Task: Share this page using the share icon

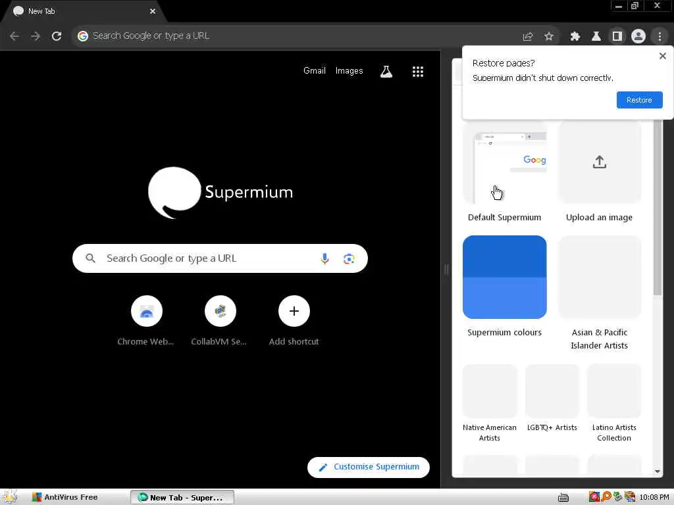Action: coord(527,37)
